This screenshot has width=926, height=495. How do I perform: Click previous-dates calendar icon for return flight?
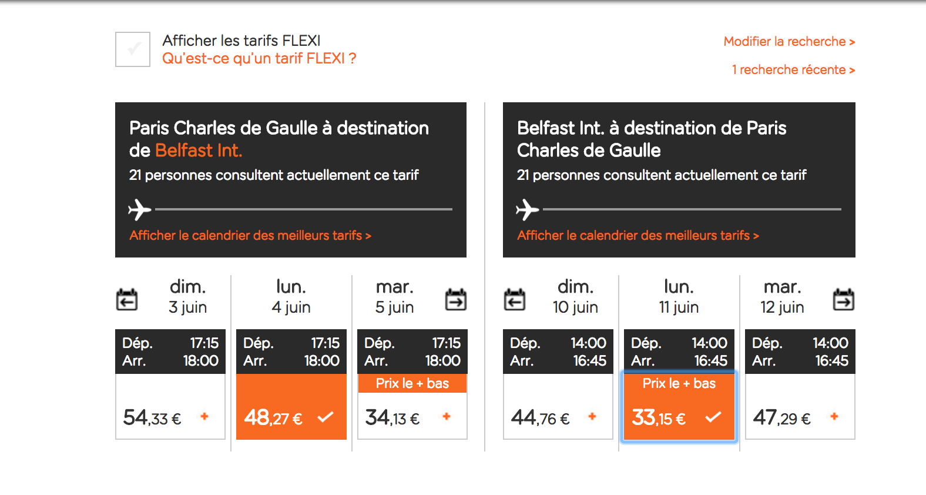[x=515, y=299]
